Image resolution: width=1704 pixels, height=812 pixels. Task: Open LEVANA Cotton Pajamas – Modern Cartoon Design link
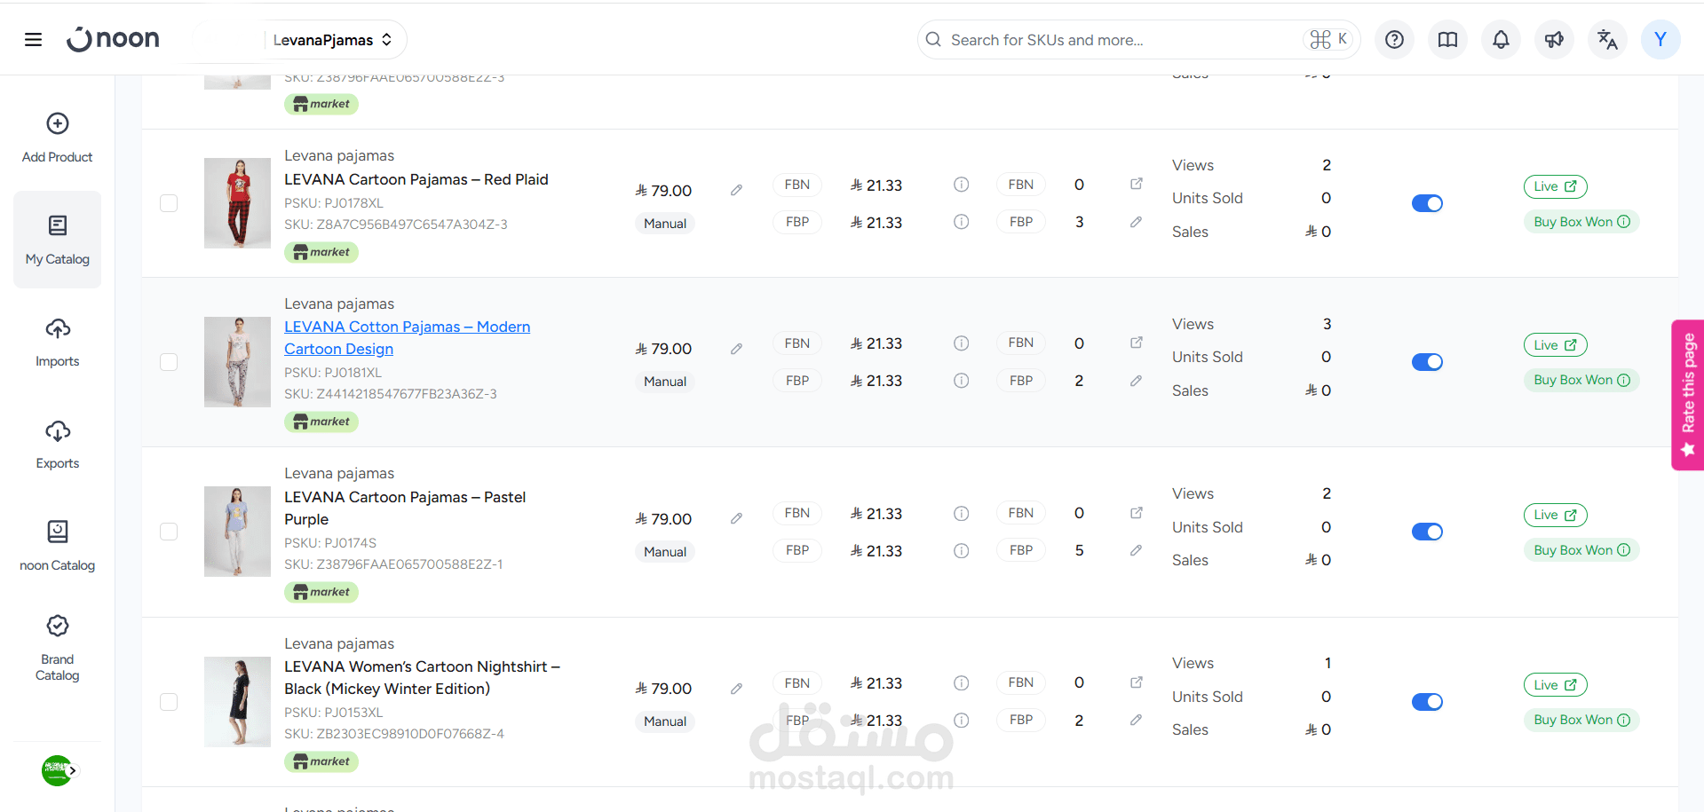407,338
